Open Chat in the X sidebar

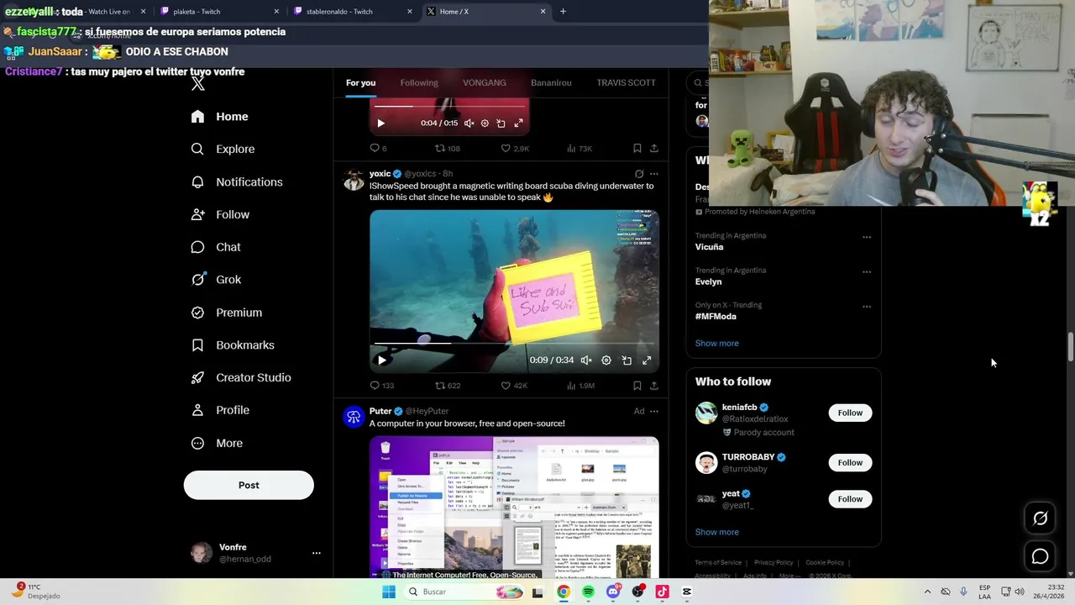pos(216,247)
